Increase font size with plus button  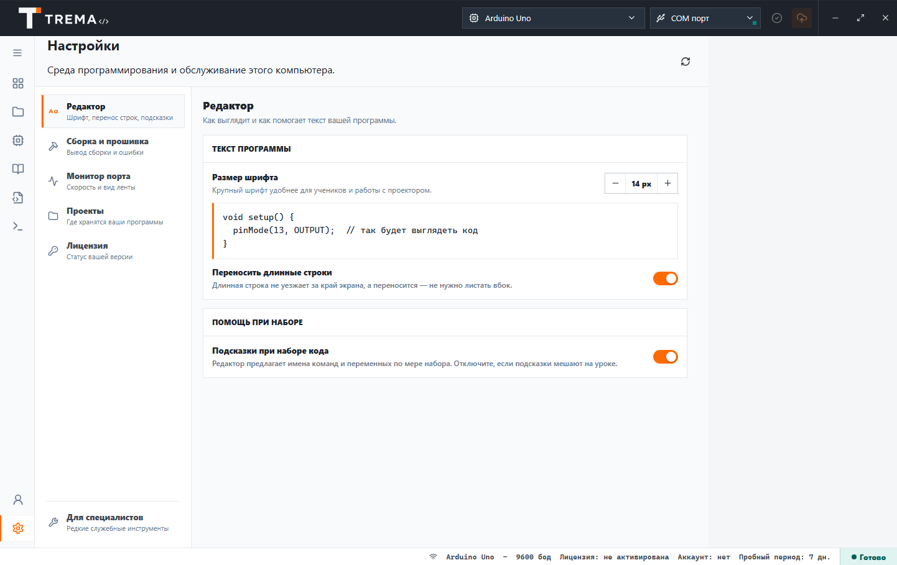pyautogui.click(x=667, y=183)
